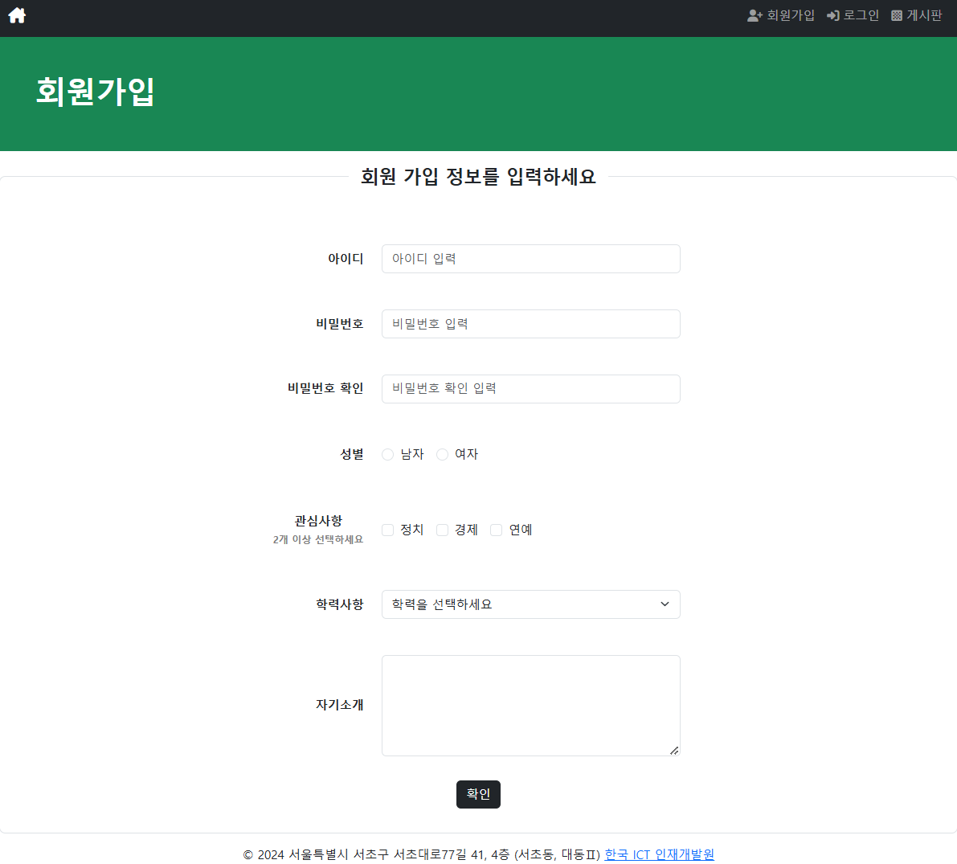Enable the 경제 interest checkbox
957x864 pixels.
[x=442, y=530]
